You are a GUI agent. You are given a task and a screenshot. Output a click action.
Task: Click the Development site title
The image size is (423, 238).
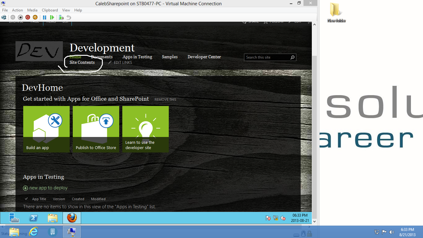tap(102, 48)
